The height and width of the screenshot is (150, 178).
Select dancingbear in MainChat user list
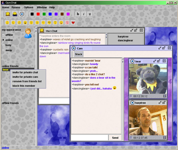coord(125,40)
